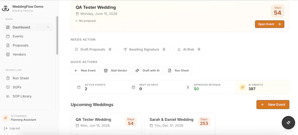Click the sparkle icon in Draft with AI button
298x135 pixels.
(137, 70)
